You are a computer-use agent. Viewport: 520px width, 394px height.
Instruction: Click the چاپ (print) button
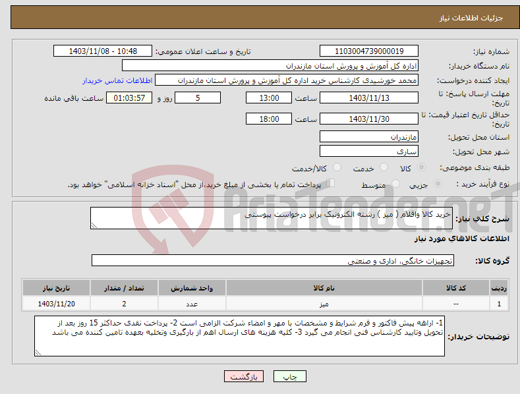(x=289, y=376)
